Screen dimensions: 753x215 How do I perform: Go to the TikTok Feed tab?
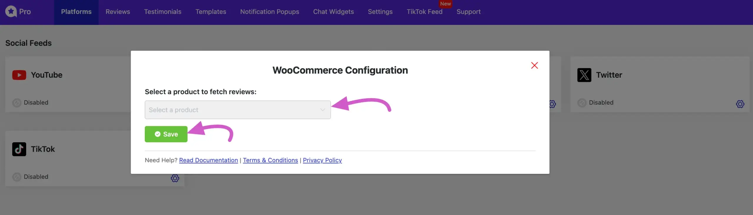pos(424,12)
